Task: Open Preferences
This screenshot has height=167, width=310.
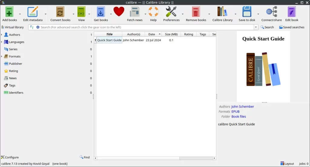Action: point(171,12)
